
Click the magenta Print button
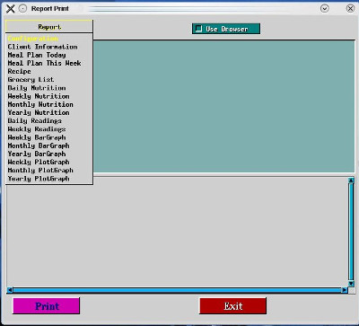(x=47, y=306)
